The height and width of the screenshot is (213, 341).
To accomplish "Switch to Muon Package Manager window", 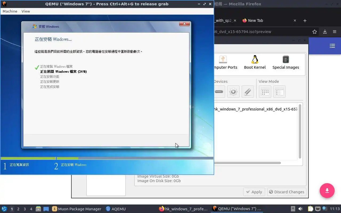I will click(x=77, y=209).
